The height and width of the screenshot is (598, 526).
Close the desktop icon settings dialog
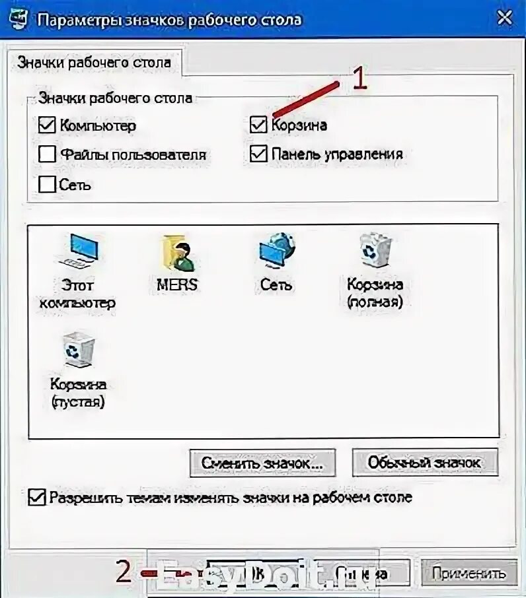click(x=505, y=18)
